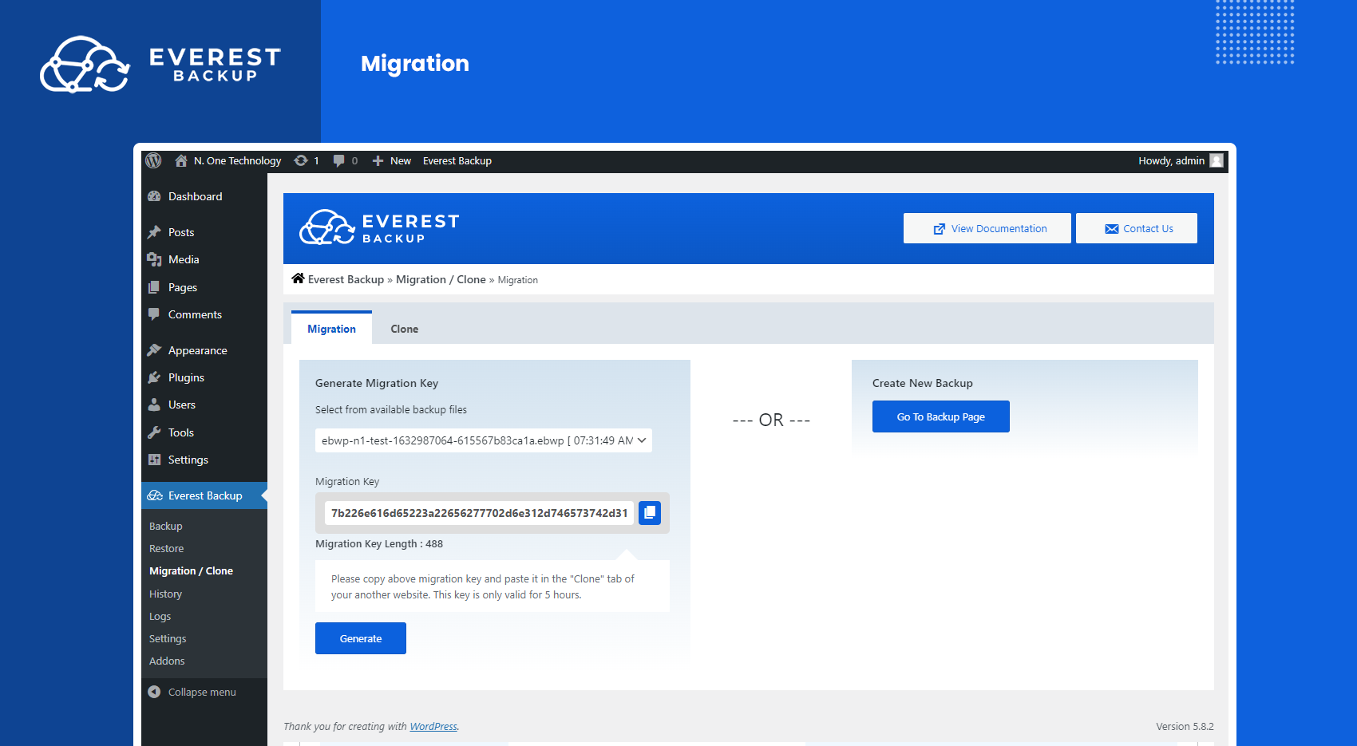Switch to the Clone tab
This screenshot has width=1357, height=746.
(x=404, y=329)
